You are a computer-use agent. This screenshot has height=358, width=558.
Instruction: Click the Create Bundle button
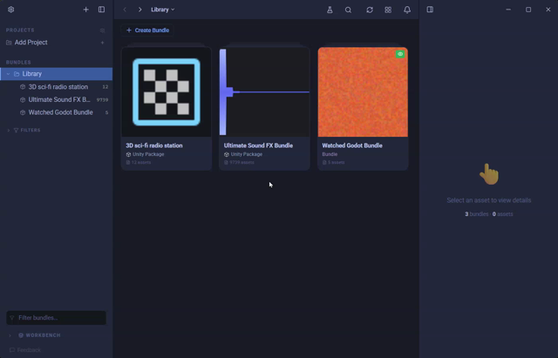click(x=147, y=30)
